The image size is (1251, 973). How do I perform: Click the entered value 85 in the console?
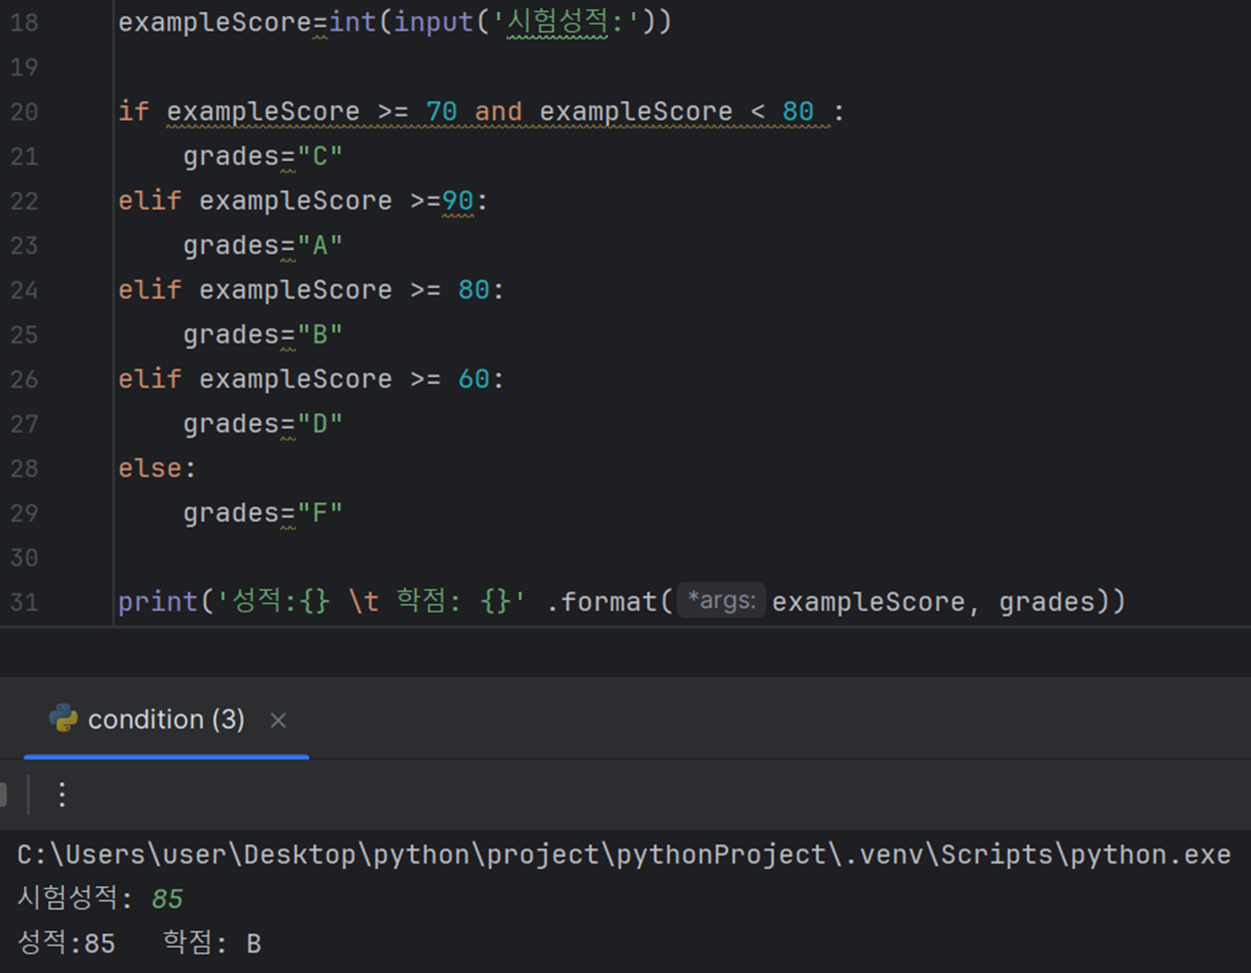(x=167, y=899)
